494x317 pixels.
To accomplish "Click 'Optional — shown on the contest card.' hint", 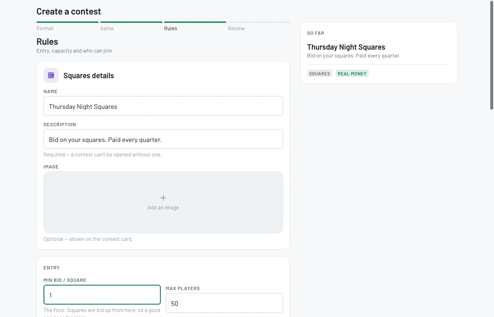I will click(88, 239).
